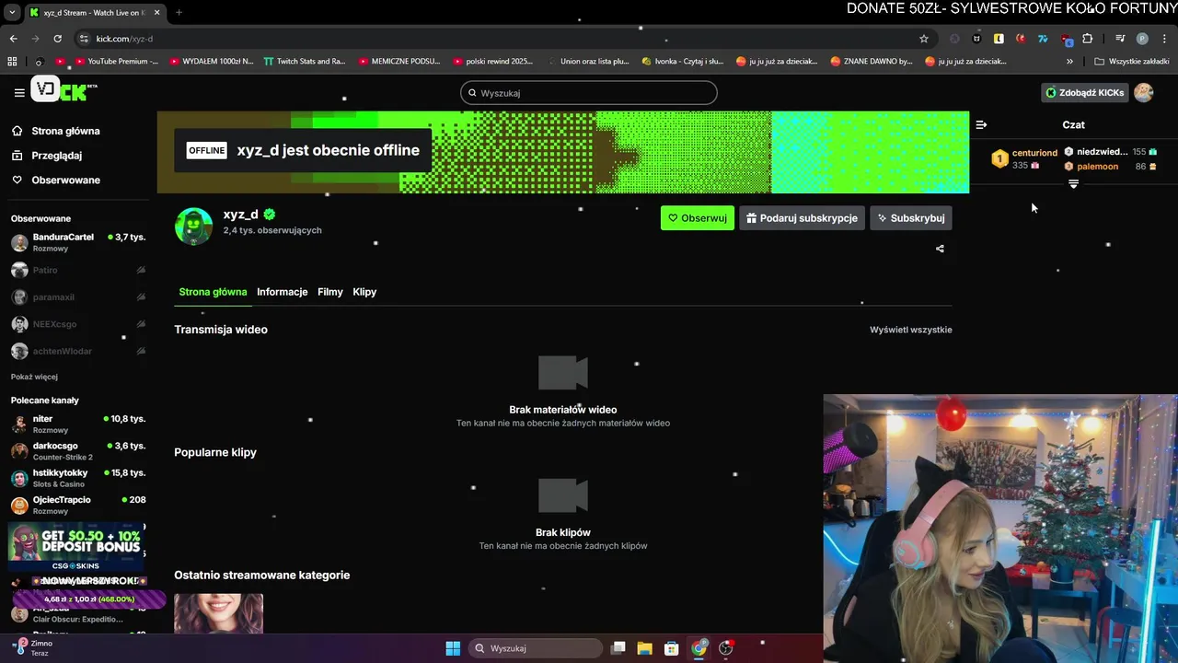Click Podaruj subskrypcje button

tap(802, 218)
